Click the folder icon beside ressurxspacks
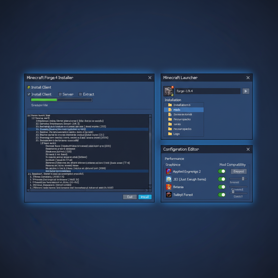Viewport: 278px width, 278px height. click(170, 129)
